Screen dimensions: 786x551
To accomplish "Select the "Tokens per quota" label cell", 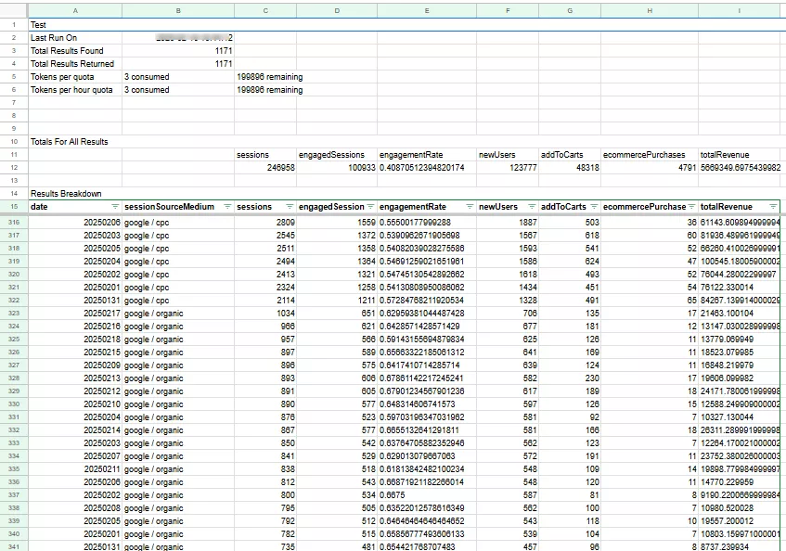I will tap(75, 77).
